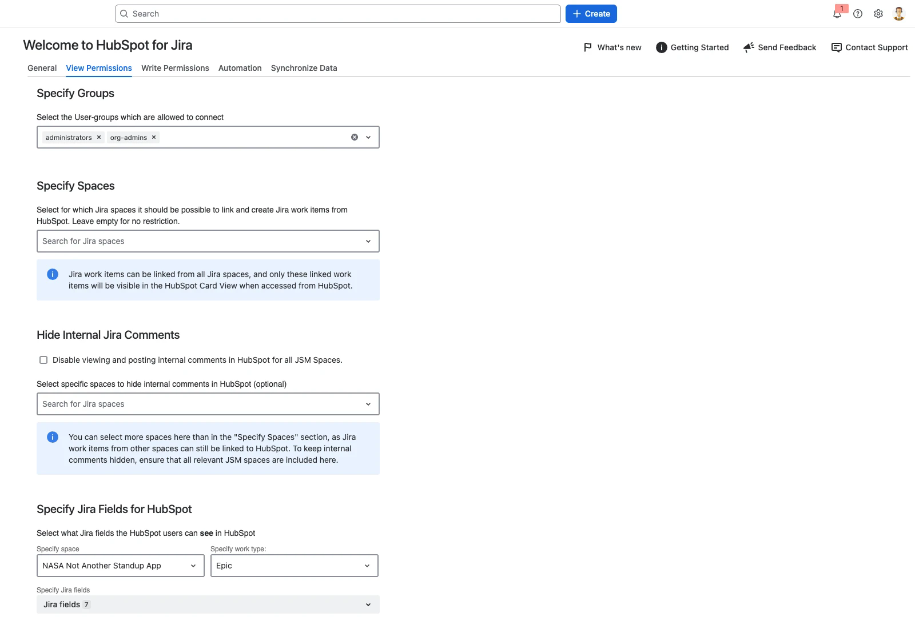
Task: Open the Specify Spaces Jira spaces dropdown
Action: 208,241
